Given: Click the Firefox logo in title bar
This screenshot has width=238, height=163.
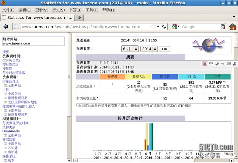Looking at the screenshot, I should [x=3, y=2].
